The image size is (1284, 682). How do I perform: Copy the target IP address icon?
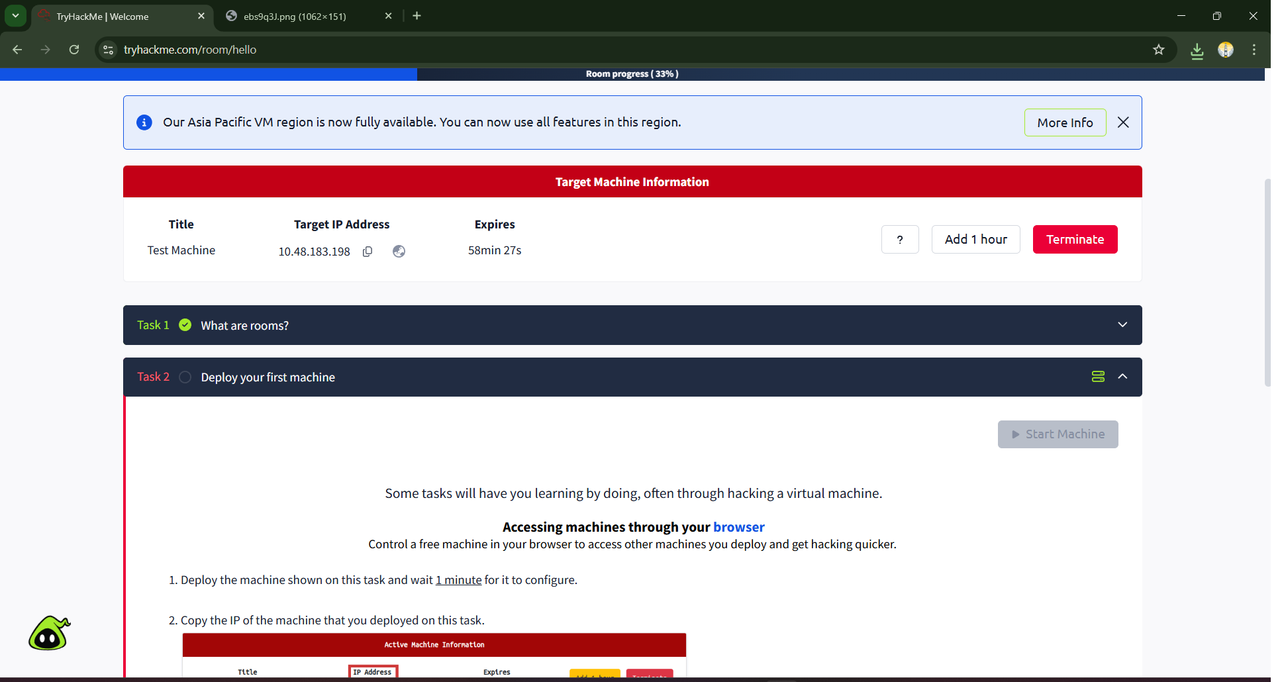tap(368, 252)
